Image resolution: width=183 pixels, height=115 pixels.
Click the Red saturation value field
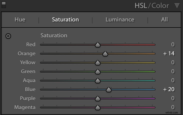tap(173, 45)
